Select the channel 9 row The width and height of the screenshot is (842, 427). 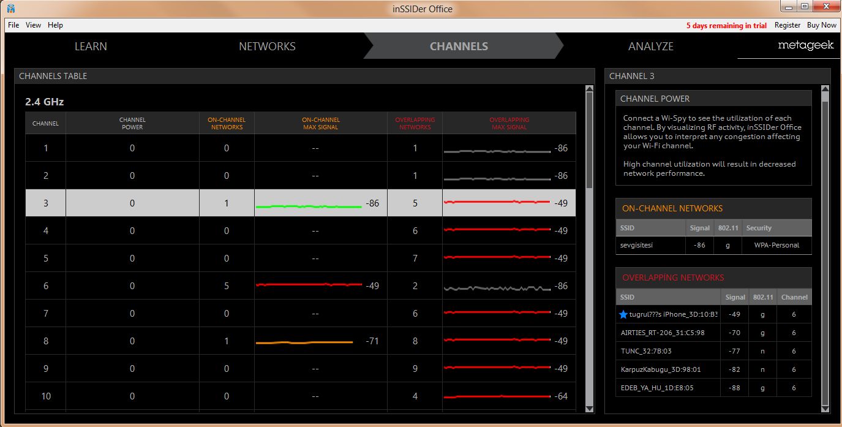pos(301,368)
